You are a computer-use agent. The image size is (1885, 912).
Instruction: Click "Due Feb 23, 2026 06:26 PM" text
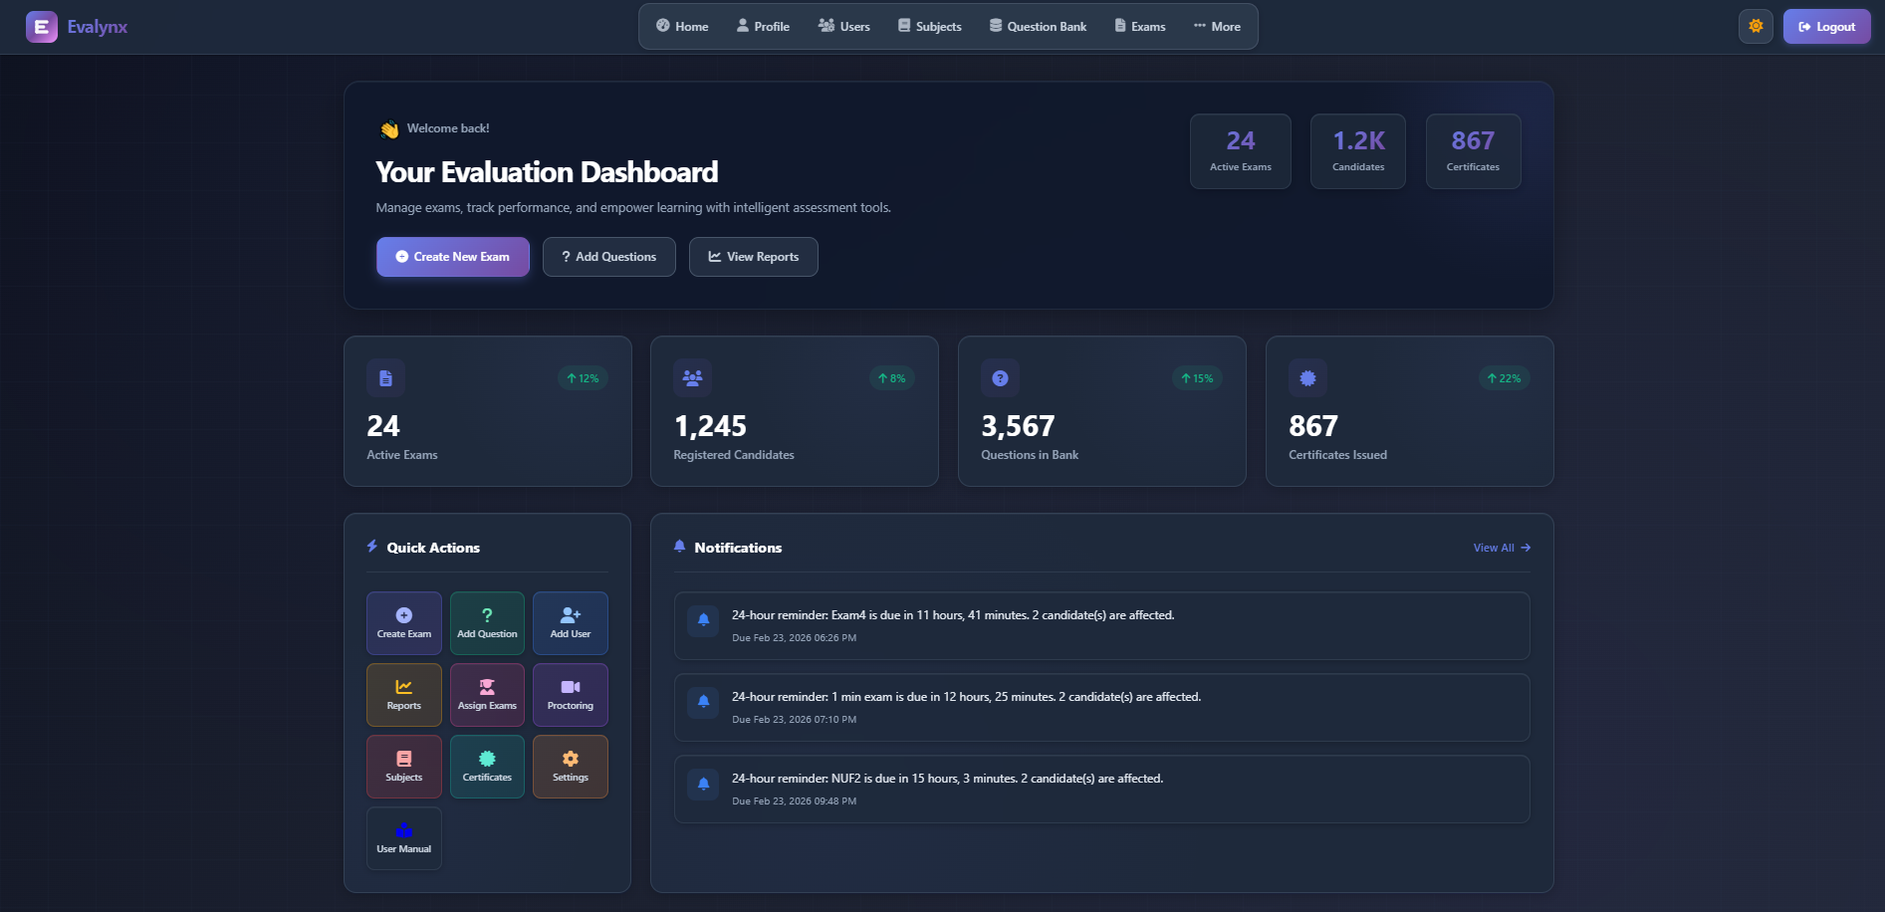[794, 638]
